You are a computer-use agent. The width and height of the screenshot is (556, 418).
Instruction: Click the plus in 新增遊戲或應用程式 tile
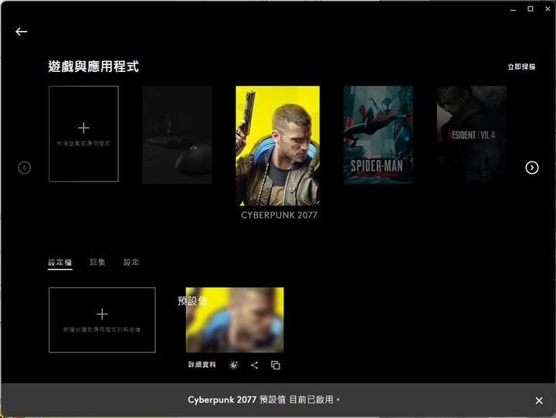tap(83, 127)
